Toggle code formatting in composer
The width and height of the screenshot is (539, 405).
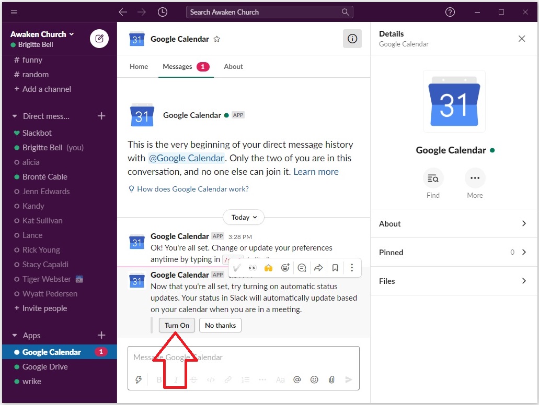211,379
